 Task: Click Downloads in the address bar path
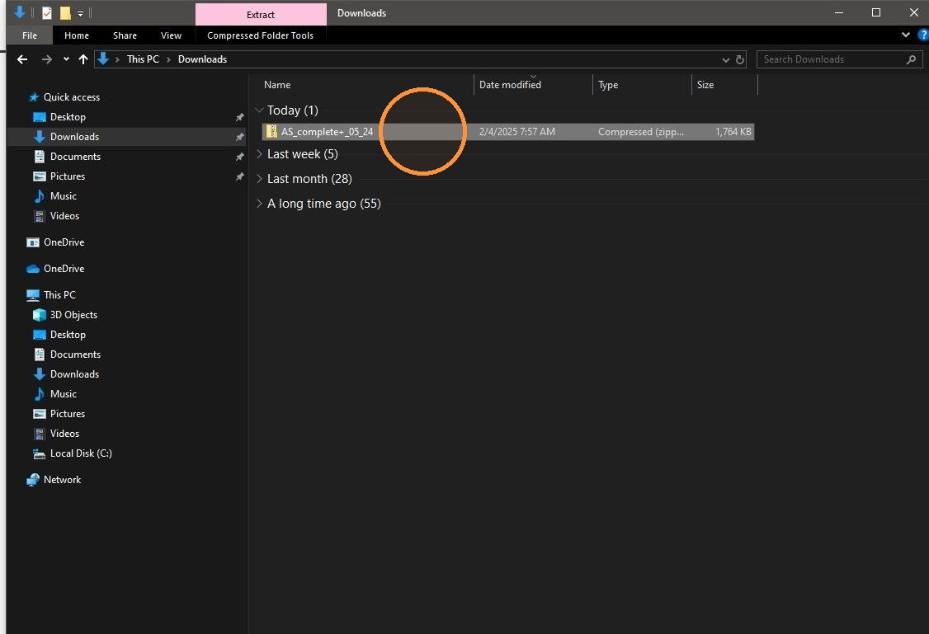click(203, 59)
